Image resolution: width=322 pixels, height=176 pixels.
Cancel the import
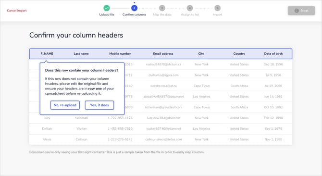click(17, 11)
